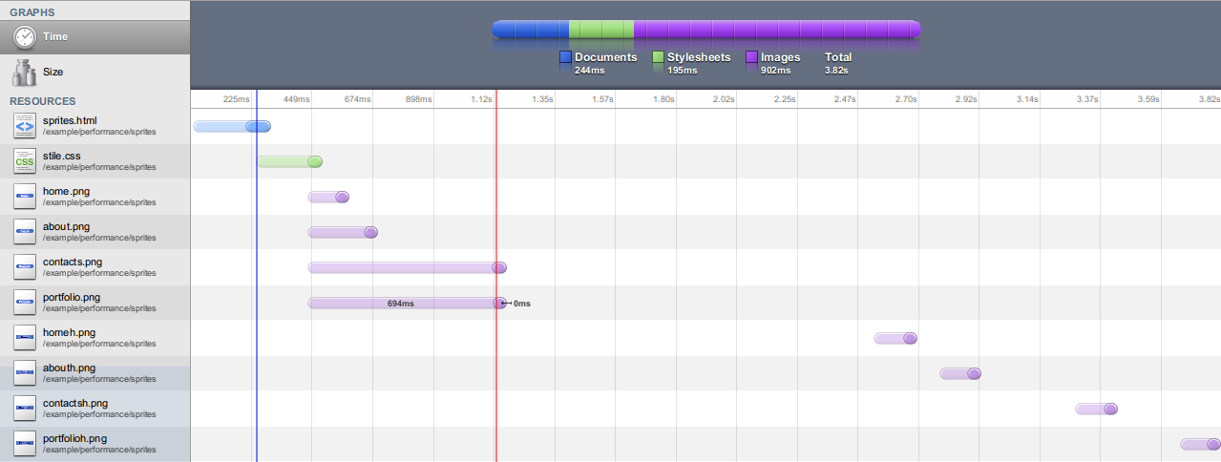Click the sprites.html blue timeline bar
Image resolution: width=1221 pixels, height=462 pixels.
(232, 126)
